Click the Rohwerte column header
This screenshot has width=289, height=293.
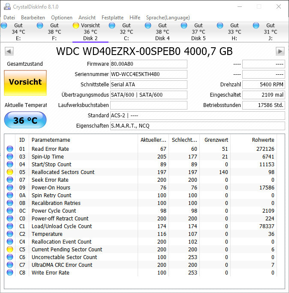[253, 140]
